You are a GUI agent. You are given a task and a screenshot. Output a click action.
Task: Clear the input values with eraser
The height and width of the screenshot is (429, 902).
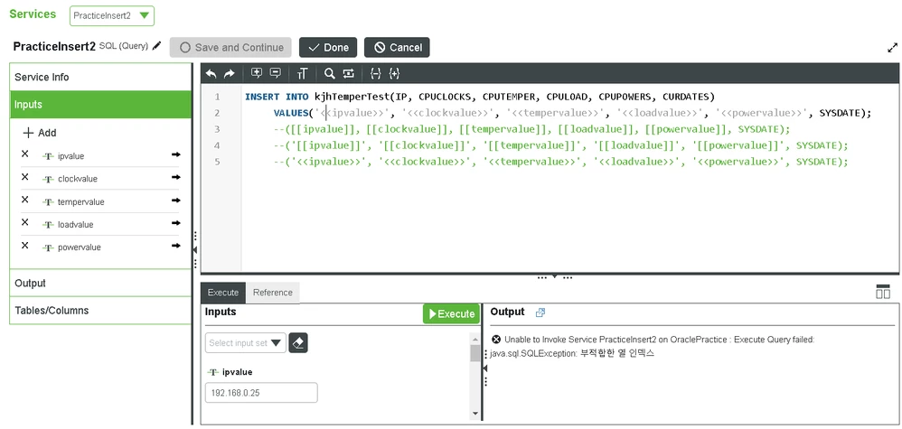point(298,342)
